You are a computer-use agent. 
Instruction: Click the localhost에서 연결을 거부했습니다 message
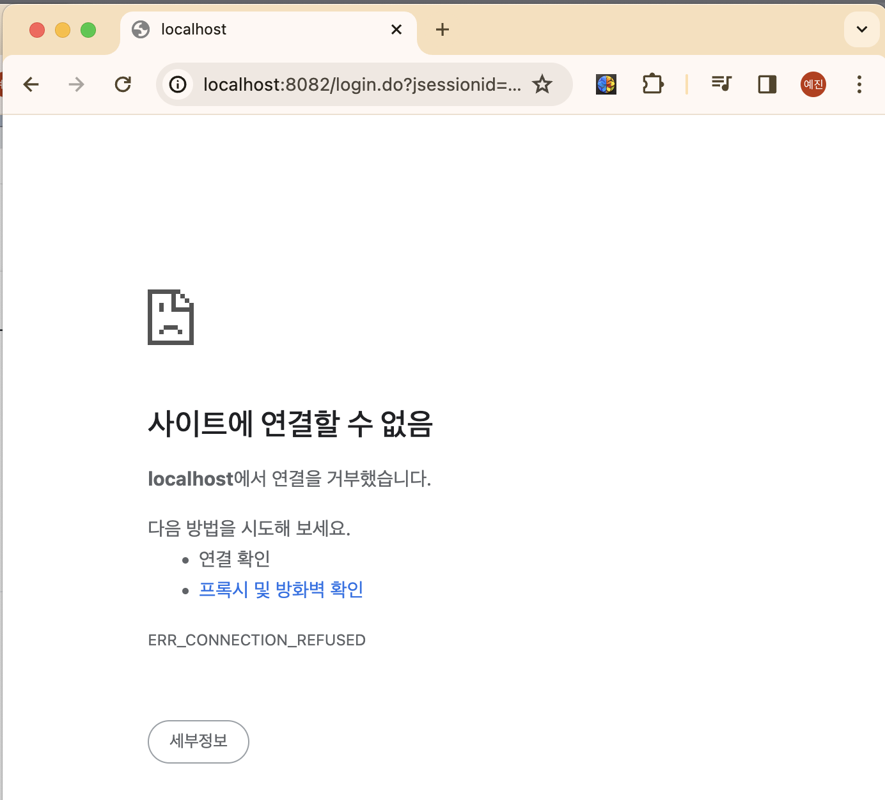tap(290, 479)
